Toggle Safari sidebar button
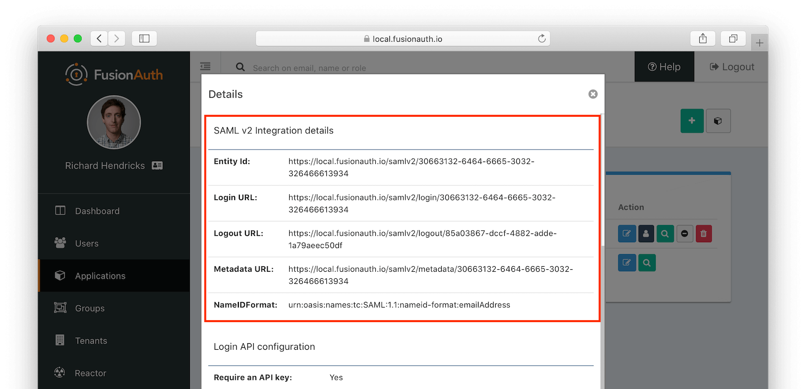Viewport: 806px width, 389px height. tap(144, 38)
